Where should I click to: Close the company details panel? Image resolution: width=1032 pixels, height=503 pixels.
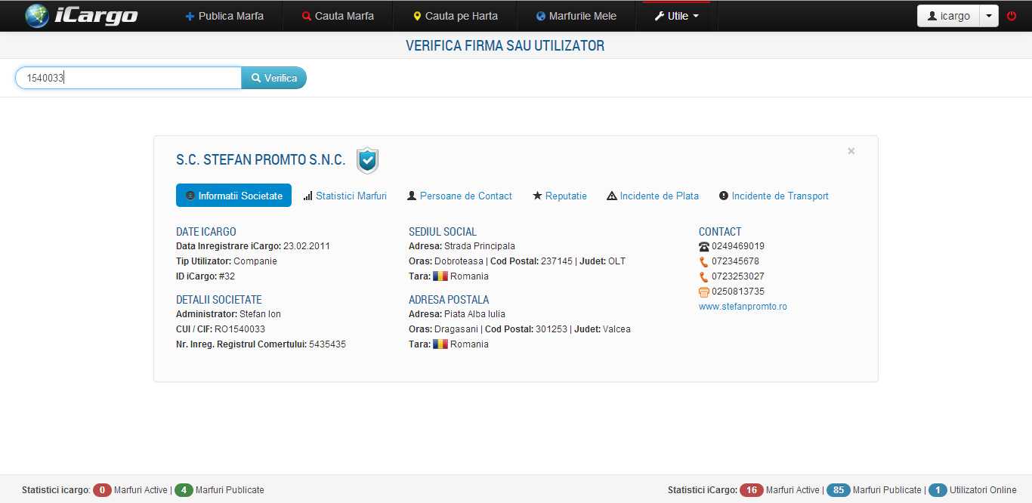coord(851,151)
